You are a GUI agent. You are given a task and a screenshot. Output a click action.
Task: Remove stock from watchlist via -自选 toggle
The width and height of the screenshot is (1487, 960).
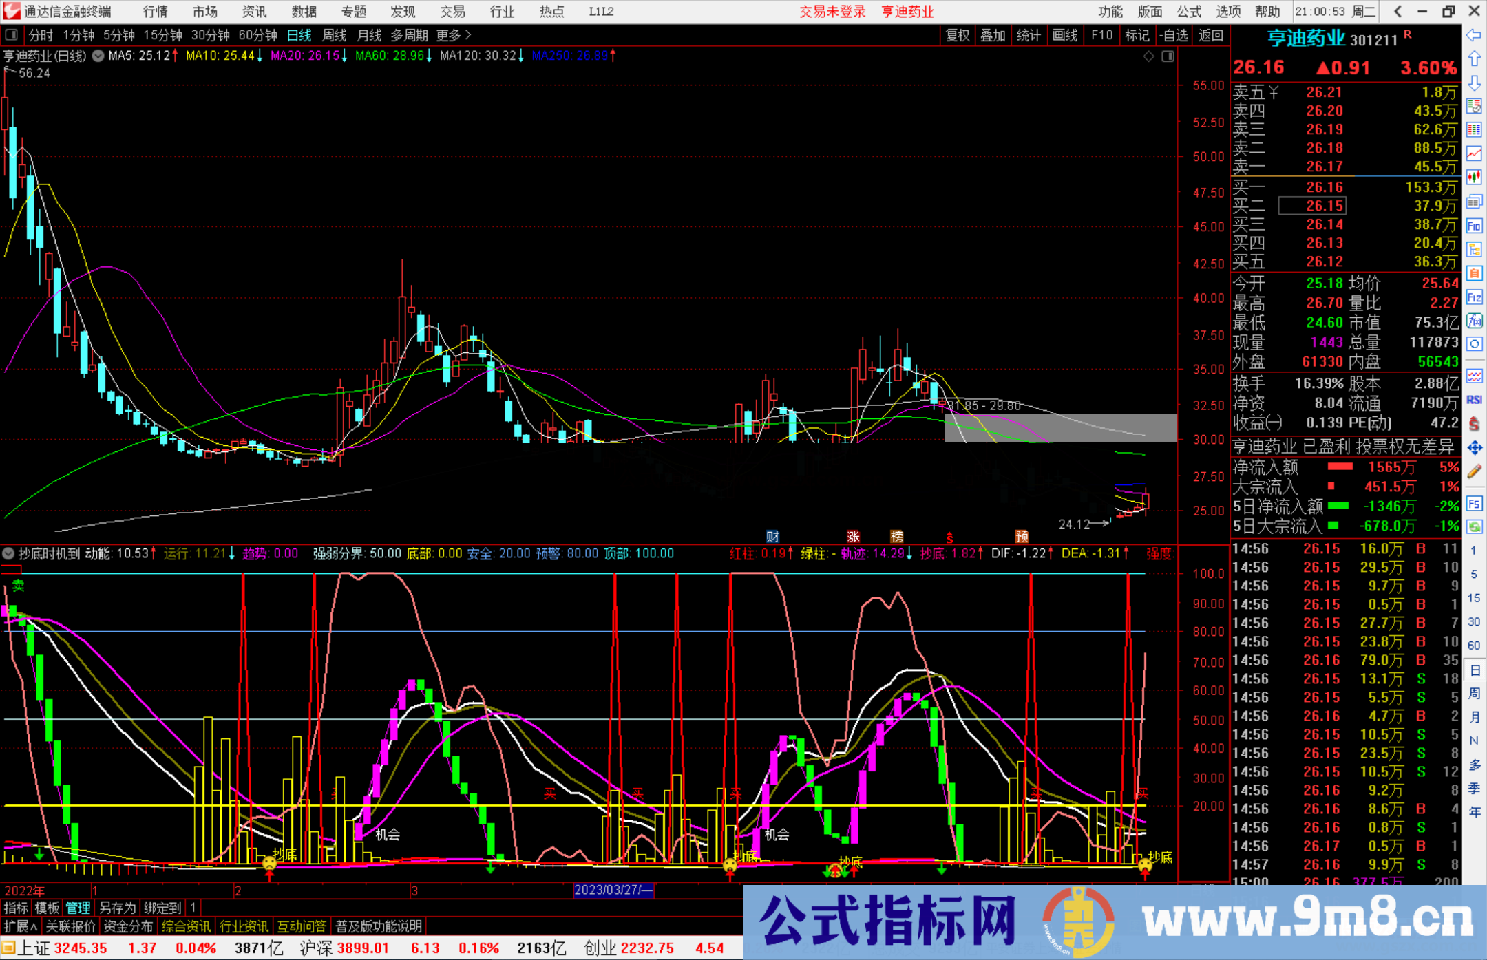1174,35
